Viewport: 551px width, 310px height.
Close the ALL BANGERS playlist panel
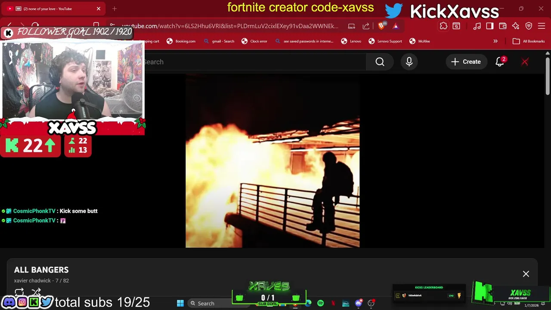[x=526, y=274]
